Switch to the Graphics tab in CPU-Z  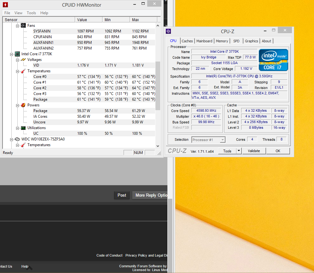252,41
